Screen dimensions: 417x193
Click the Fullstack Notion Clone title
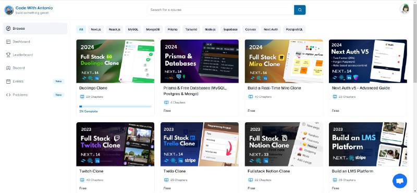[x=268, y=171]
